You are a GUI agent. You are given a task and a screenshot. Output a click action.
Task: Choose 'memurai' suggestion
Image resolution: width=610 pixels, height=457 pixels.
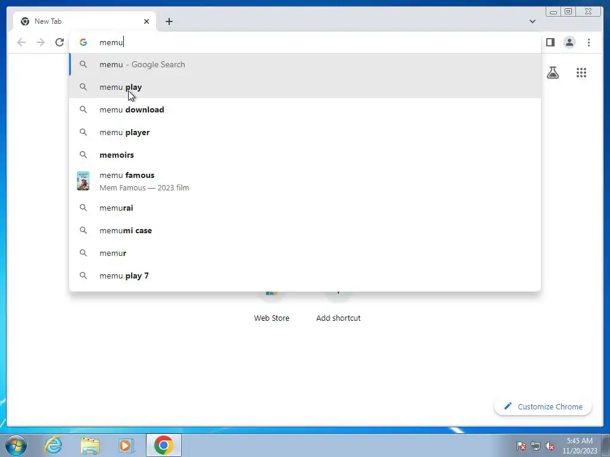point(305,208)
